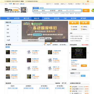Click the QQ login icon
The width and height of the screenshot is (94, 94).
pos(14,4)
